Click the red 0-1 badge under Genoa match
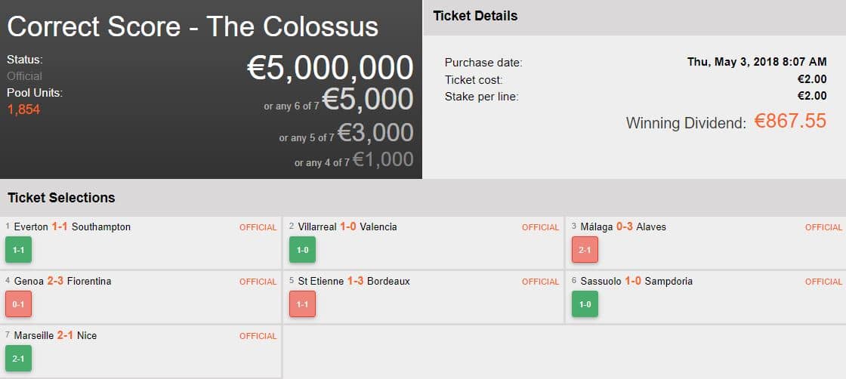Viewport: 846px width, 379px height. (19, 304)
